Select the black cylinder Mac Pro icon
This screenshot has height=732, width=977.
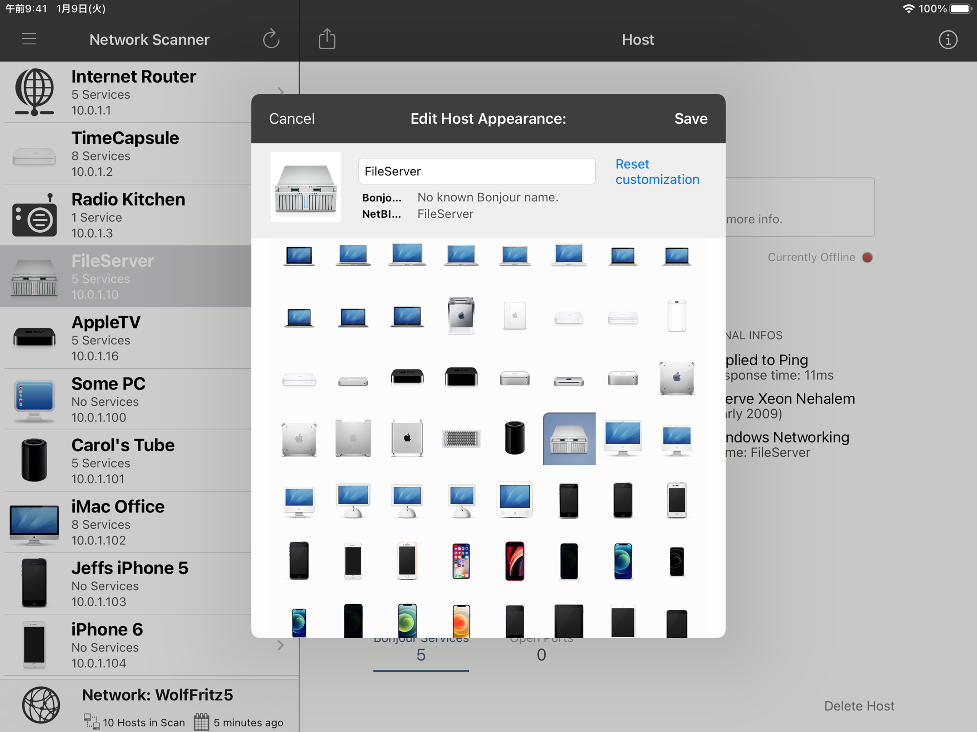pos(515,438)
